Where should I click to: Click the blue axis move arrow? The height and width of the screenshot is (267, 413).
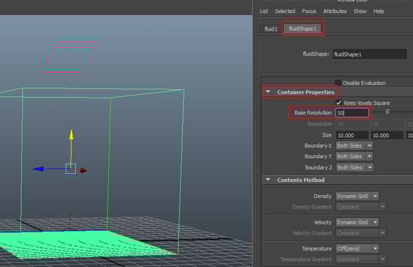pyautogui.click(x=38, y=169)
